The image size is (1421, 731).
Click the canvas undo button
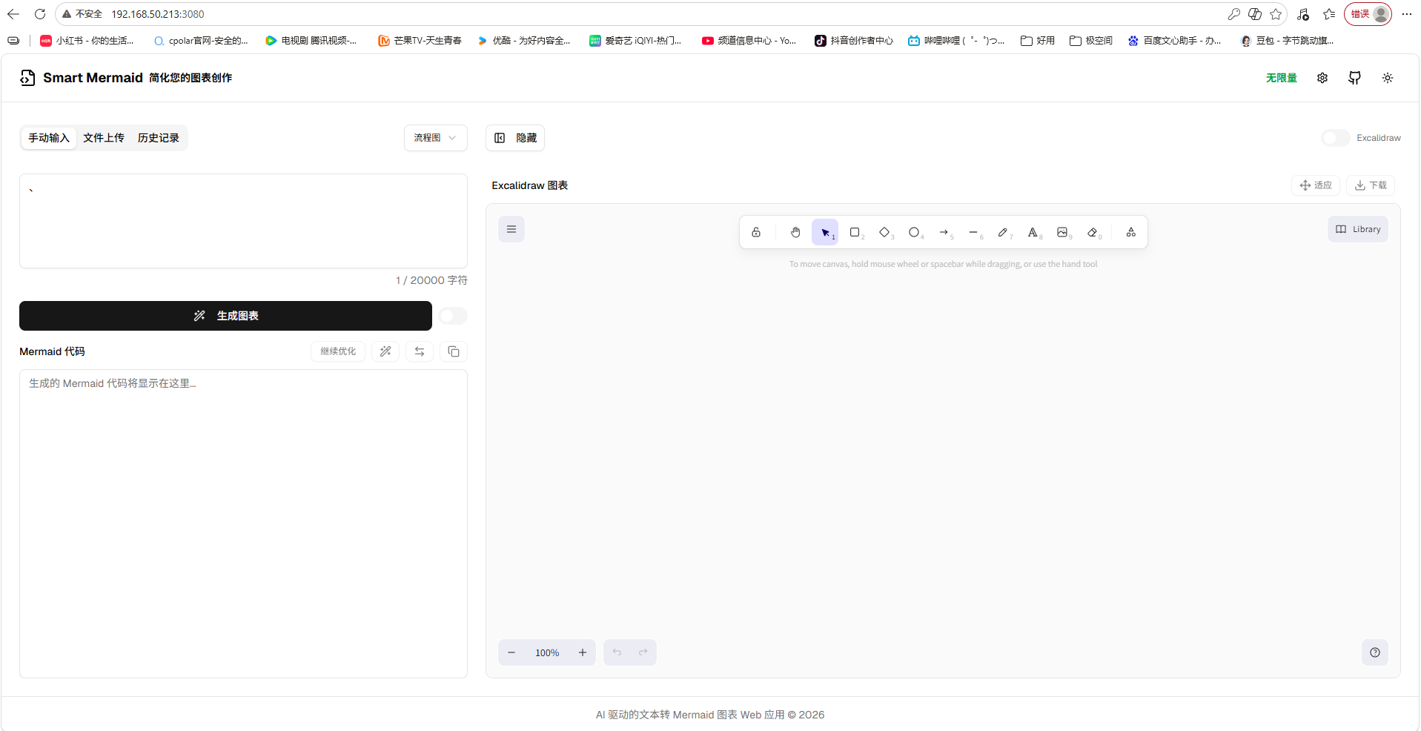(x=617, y=652)
